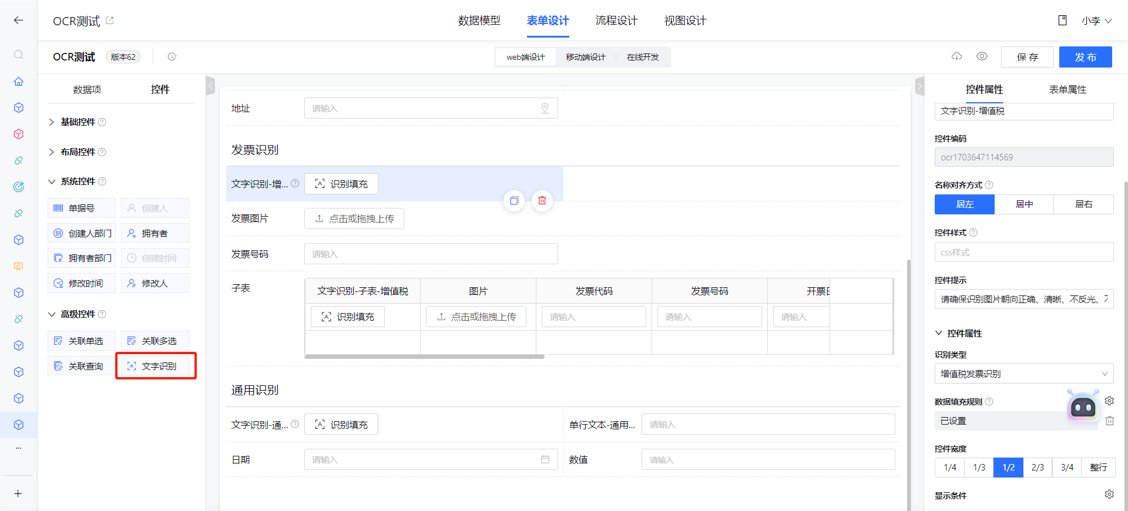Open the more options ellipsis in sidebar

19,448
